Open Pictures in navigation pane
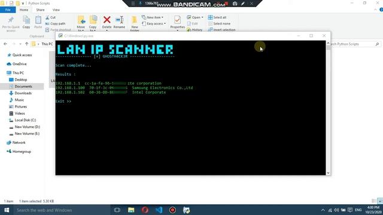The width and height of the screenshot is (383, 215). point(18,106)
